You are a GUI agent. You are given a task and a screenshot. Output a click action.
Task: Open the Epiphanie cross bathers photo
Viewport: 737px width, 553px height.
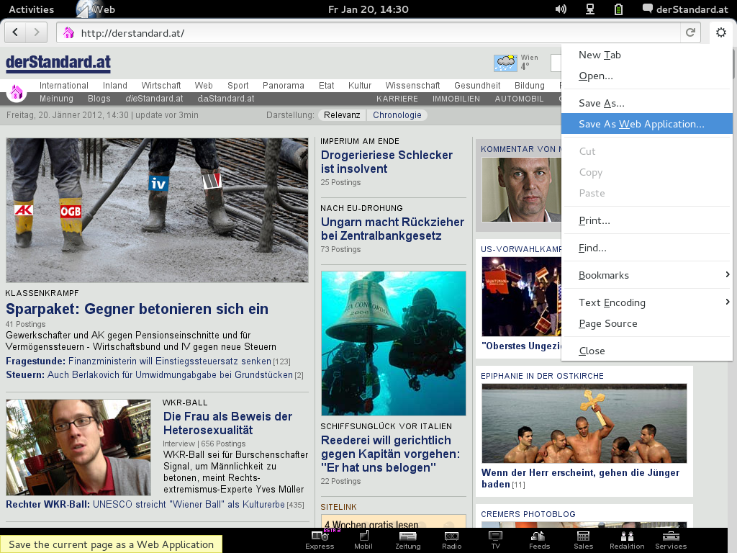point(584,423)
